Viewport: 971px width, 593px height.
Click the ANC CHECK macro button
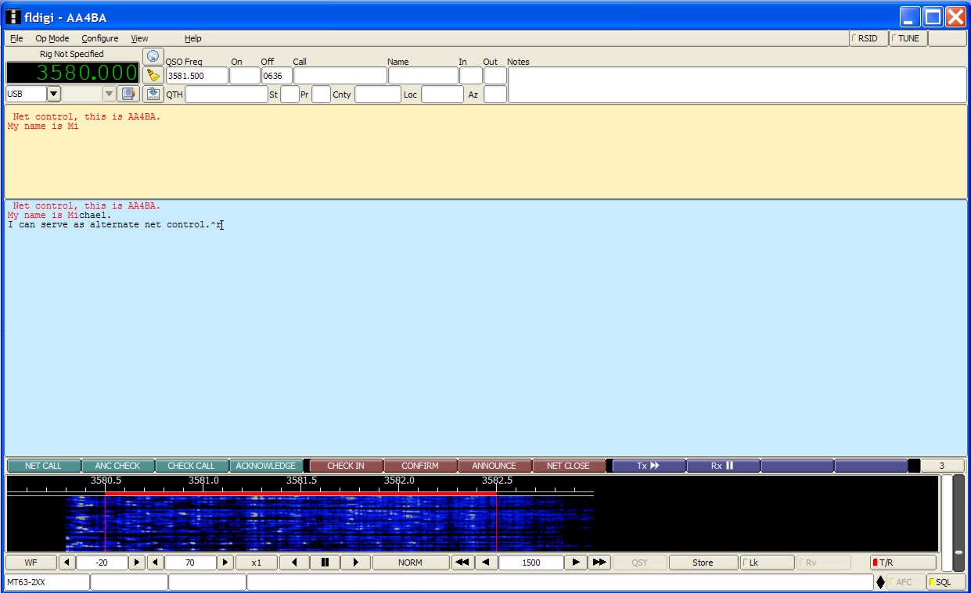point(117,466)
